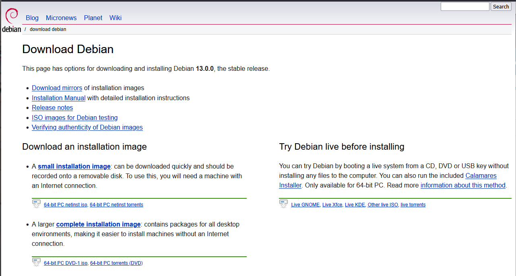Image resolution: width=516 pixels, height=276 pixels.
Task: Open the Micronews navigation item
Action: point(61,18)
